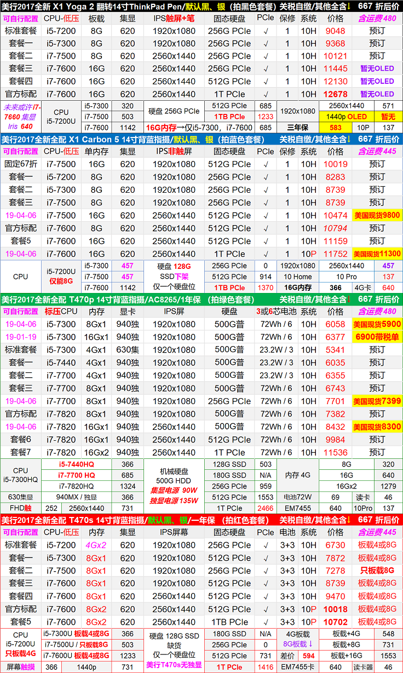Select the 11159 price for 套餐5
Viewport: 403px width, 673px height.
click(335, 241)
